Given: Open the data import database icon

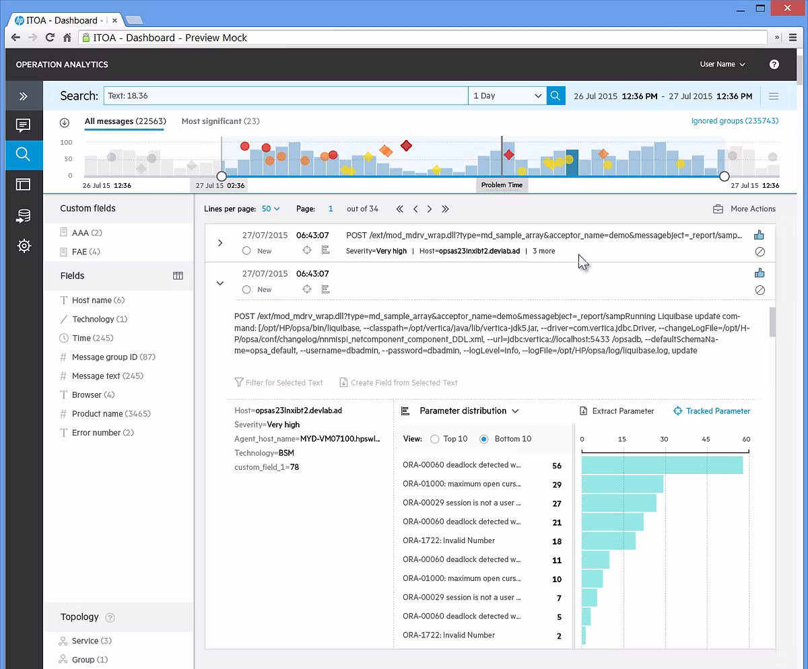Looking at the screenshot, I should (24, 216).
